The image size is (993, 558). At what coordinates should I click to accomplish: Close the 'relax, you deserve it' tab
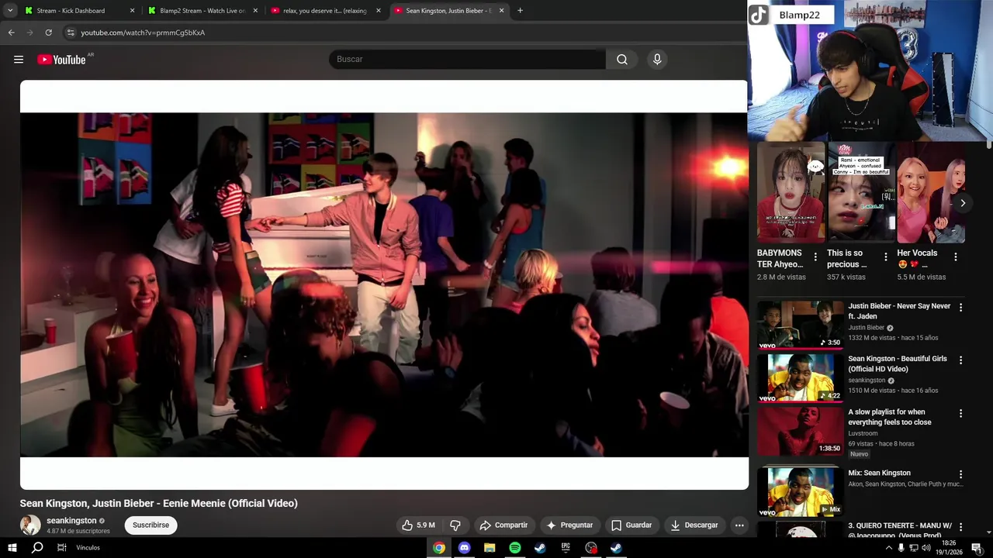coord(379,11)
